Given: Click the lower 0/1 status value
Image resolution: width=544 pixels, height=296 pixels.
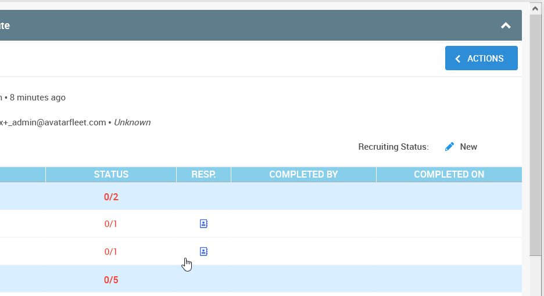Looking at the screenshot, I should tap(111, 251).
